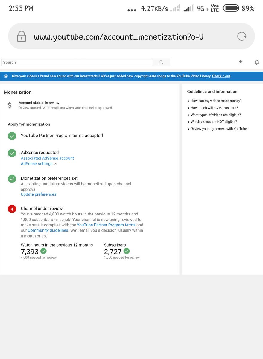Image resolution: width=263 pixels, height=359 pixels.
Task: Click the 'Monetization' heading
Action: [18, 92]
